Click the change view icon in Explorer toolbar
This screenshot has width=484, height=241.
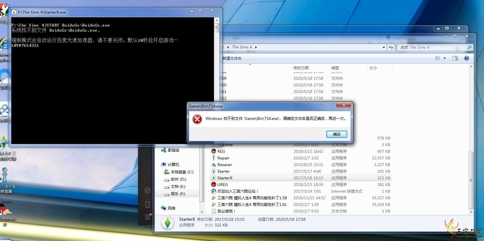click(x=438, y=58)
